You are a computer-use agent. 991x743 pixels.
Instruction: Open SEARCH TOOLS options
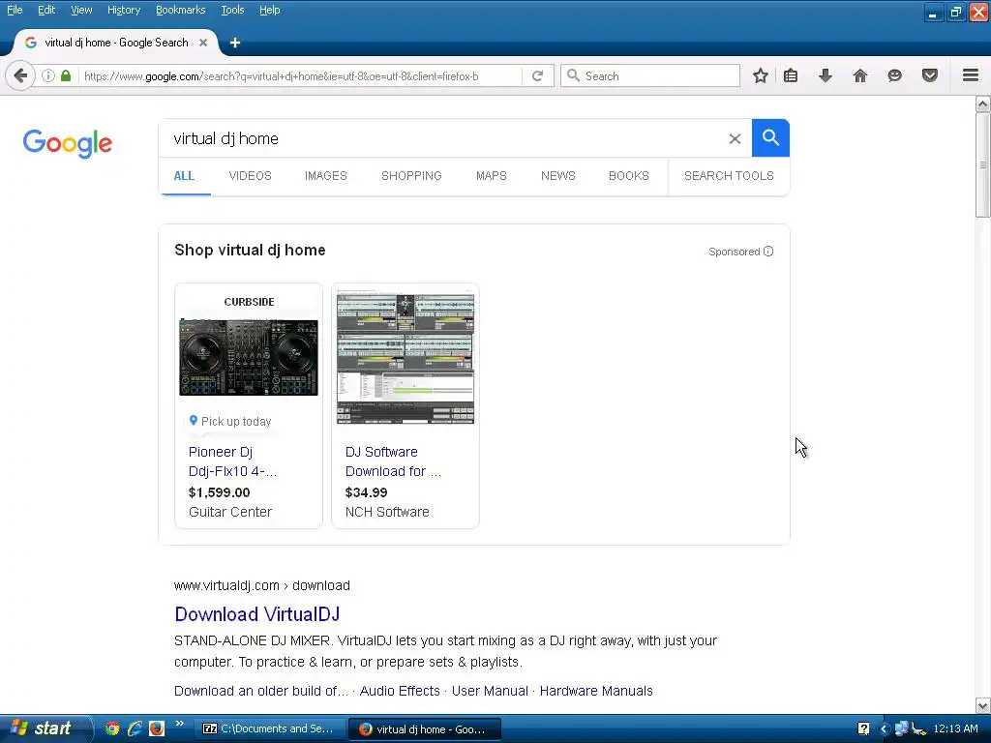tap(729, 176)
